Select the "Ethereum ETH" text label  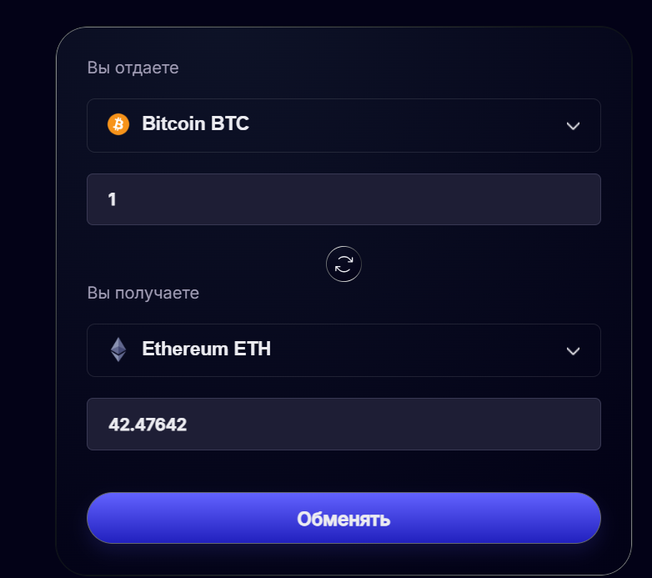click(206, 349)
